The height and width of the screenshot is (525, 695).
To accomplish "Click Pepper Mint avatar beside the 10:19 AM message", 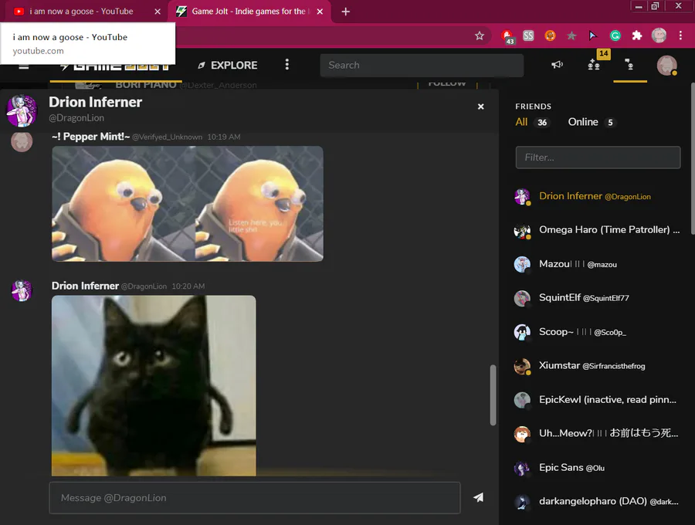I will coord(22,142).
